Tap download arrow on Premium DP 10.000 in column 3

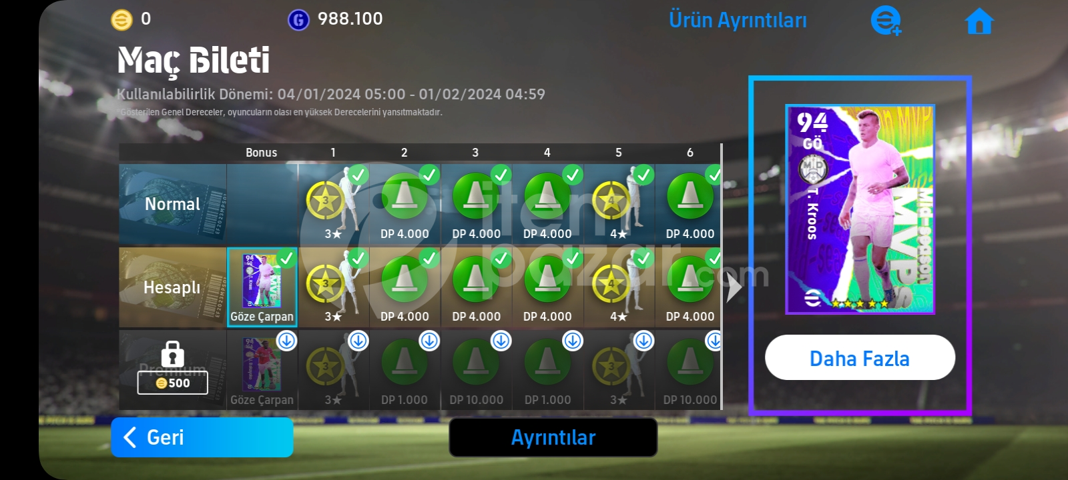(501, 341)
